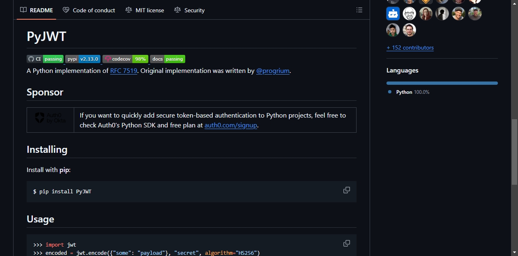518x256 pixels.
Task: Switch to the MIT license tab
Action: click(x=145, y=10)
